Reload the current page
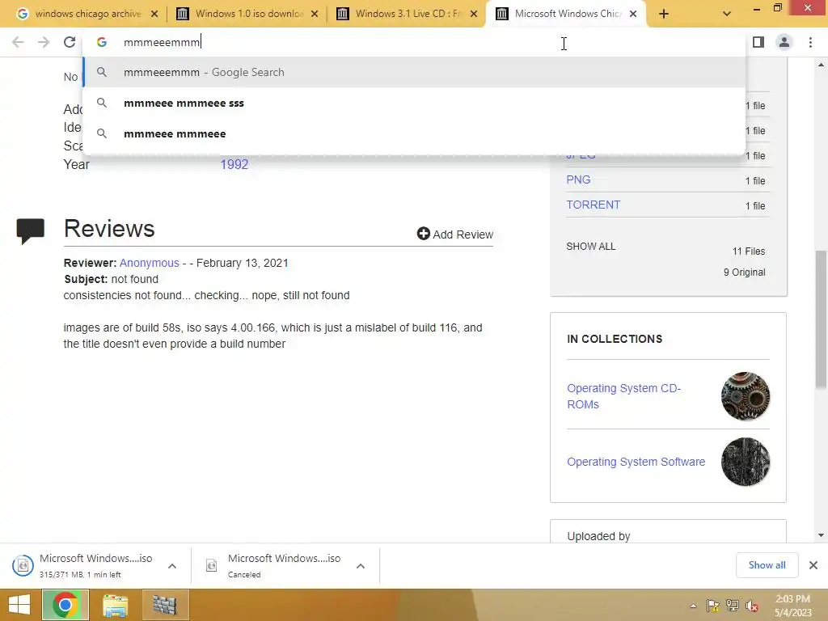Image resolution: width=828 pixels, height=621 pixels. pos(70,42)
